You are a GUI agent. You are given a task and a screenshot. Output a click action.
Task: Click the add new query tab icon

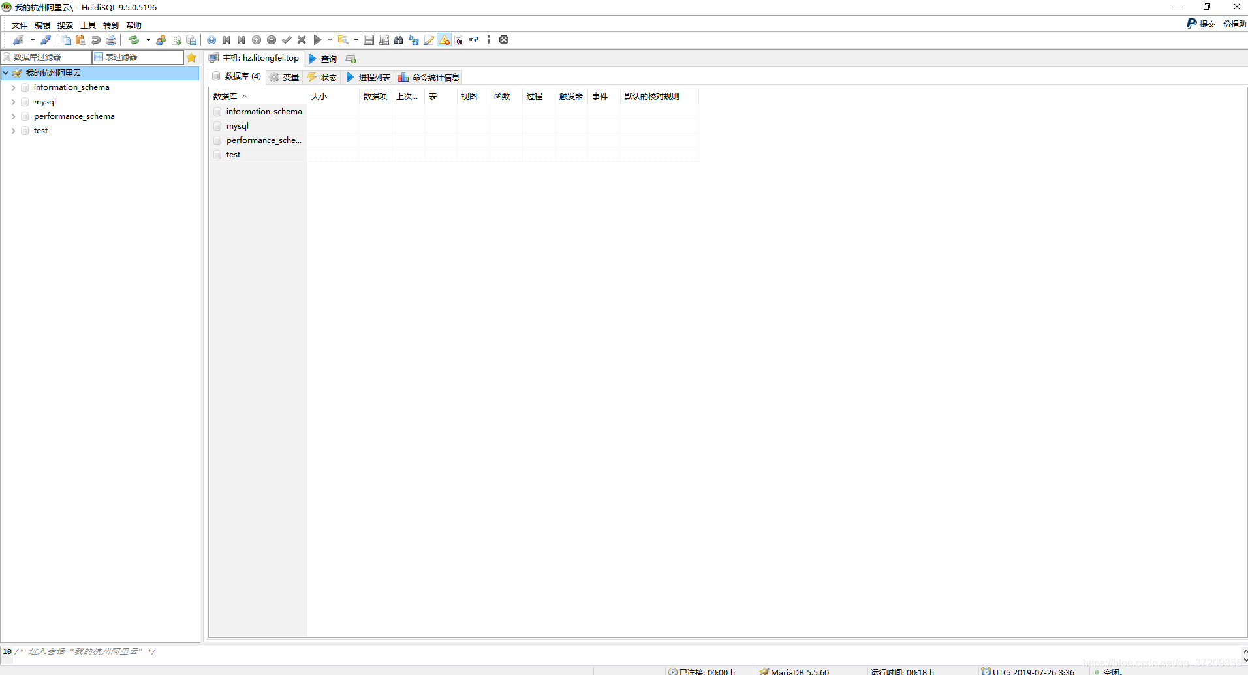click(351, 59)
